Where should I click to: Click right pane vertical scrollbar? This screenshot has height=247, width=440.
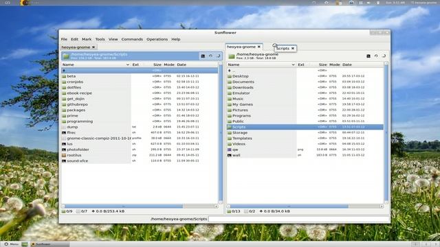point(386,133)
